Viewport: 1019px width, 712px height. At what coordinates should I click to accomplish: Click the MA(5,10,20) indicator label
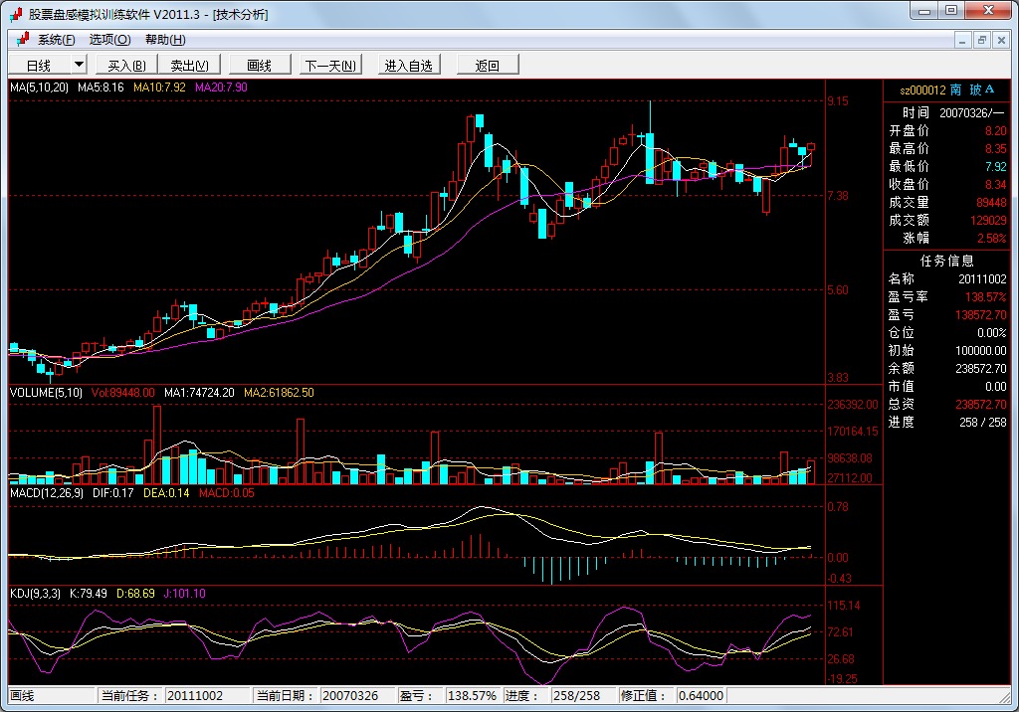coord(40,88)
